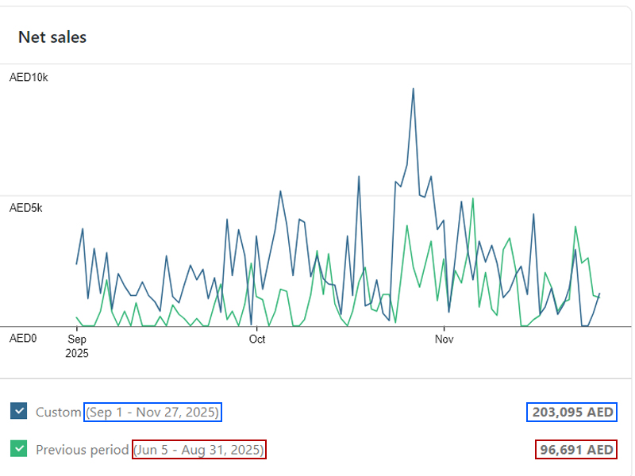Screen dimensions: 635x476
Task: Click the AED10k y-axis label
Action: (x=29, y=78)
